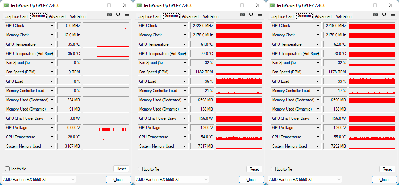Click the refresh icon in the left window
The image size is (399, 185).
coord(118,14)
